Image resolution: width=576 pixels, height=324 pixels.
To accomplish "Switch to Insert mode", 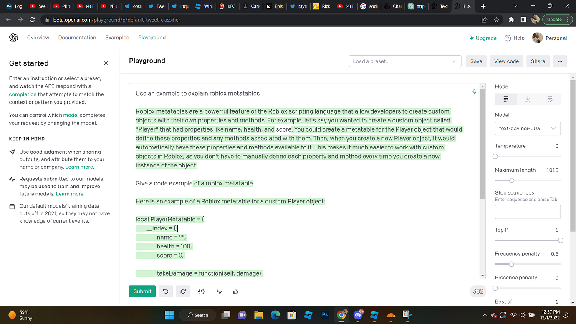I will pyautogui.click(x=528, y=99).
